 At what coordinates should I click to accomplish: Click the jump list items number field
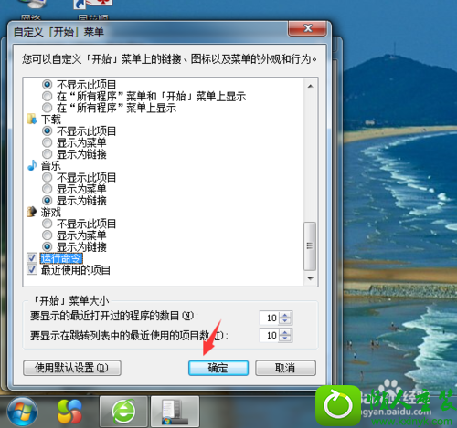[x=270, y=335]
